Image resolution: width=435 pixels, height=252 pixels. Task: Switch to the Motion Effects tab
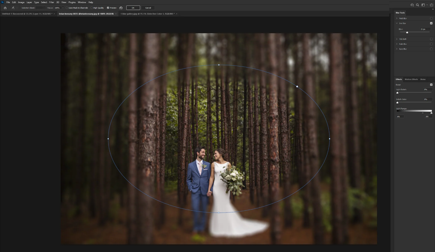[x=411, y=79]
